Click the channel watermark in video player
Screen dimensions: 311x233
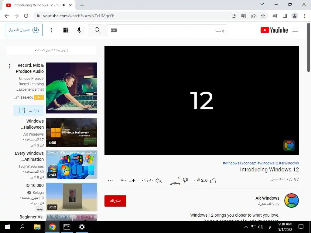[289, 145]
